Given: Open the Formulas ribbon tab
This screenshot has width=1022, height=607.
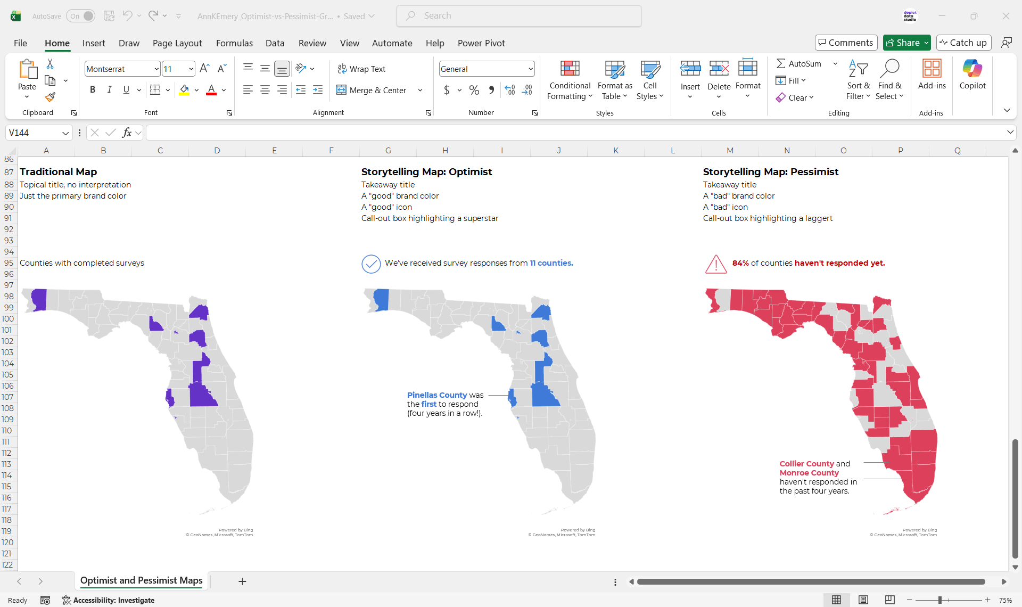Looking at the screenshot, I should [x=234, y=43].
